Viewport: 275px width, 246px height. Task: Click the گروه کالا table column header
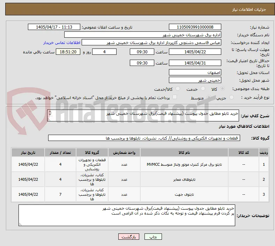[x=92, y=152]
